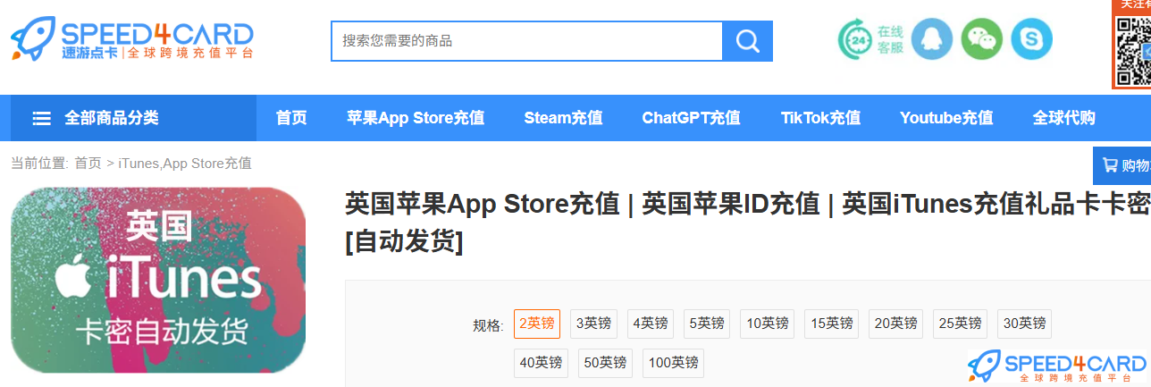This screenshot has height=387, width=1151.
Task: Click the 英国 iTunes product image
Action: click(158, 280)
